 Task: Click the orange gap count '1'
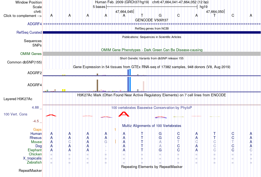click(x=115, y=130)
